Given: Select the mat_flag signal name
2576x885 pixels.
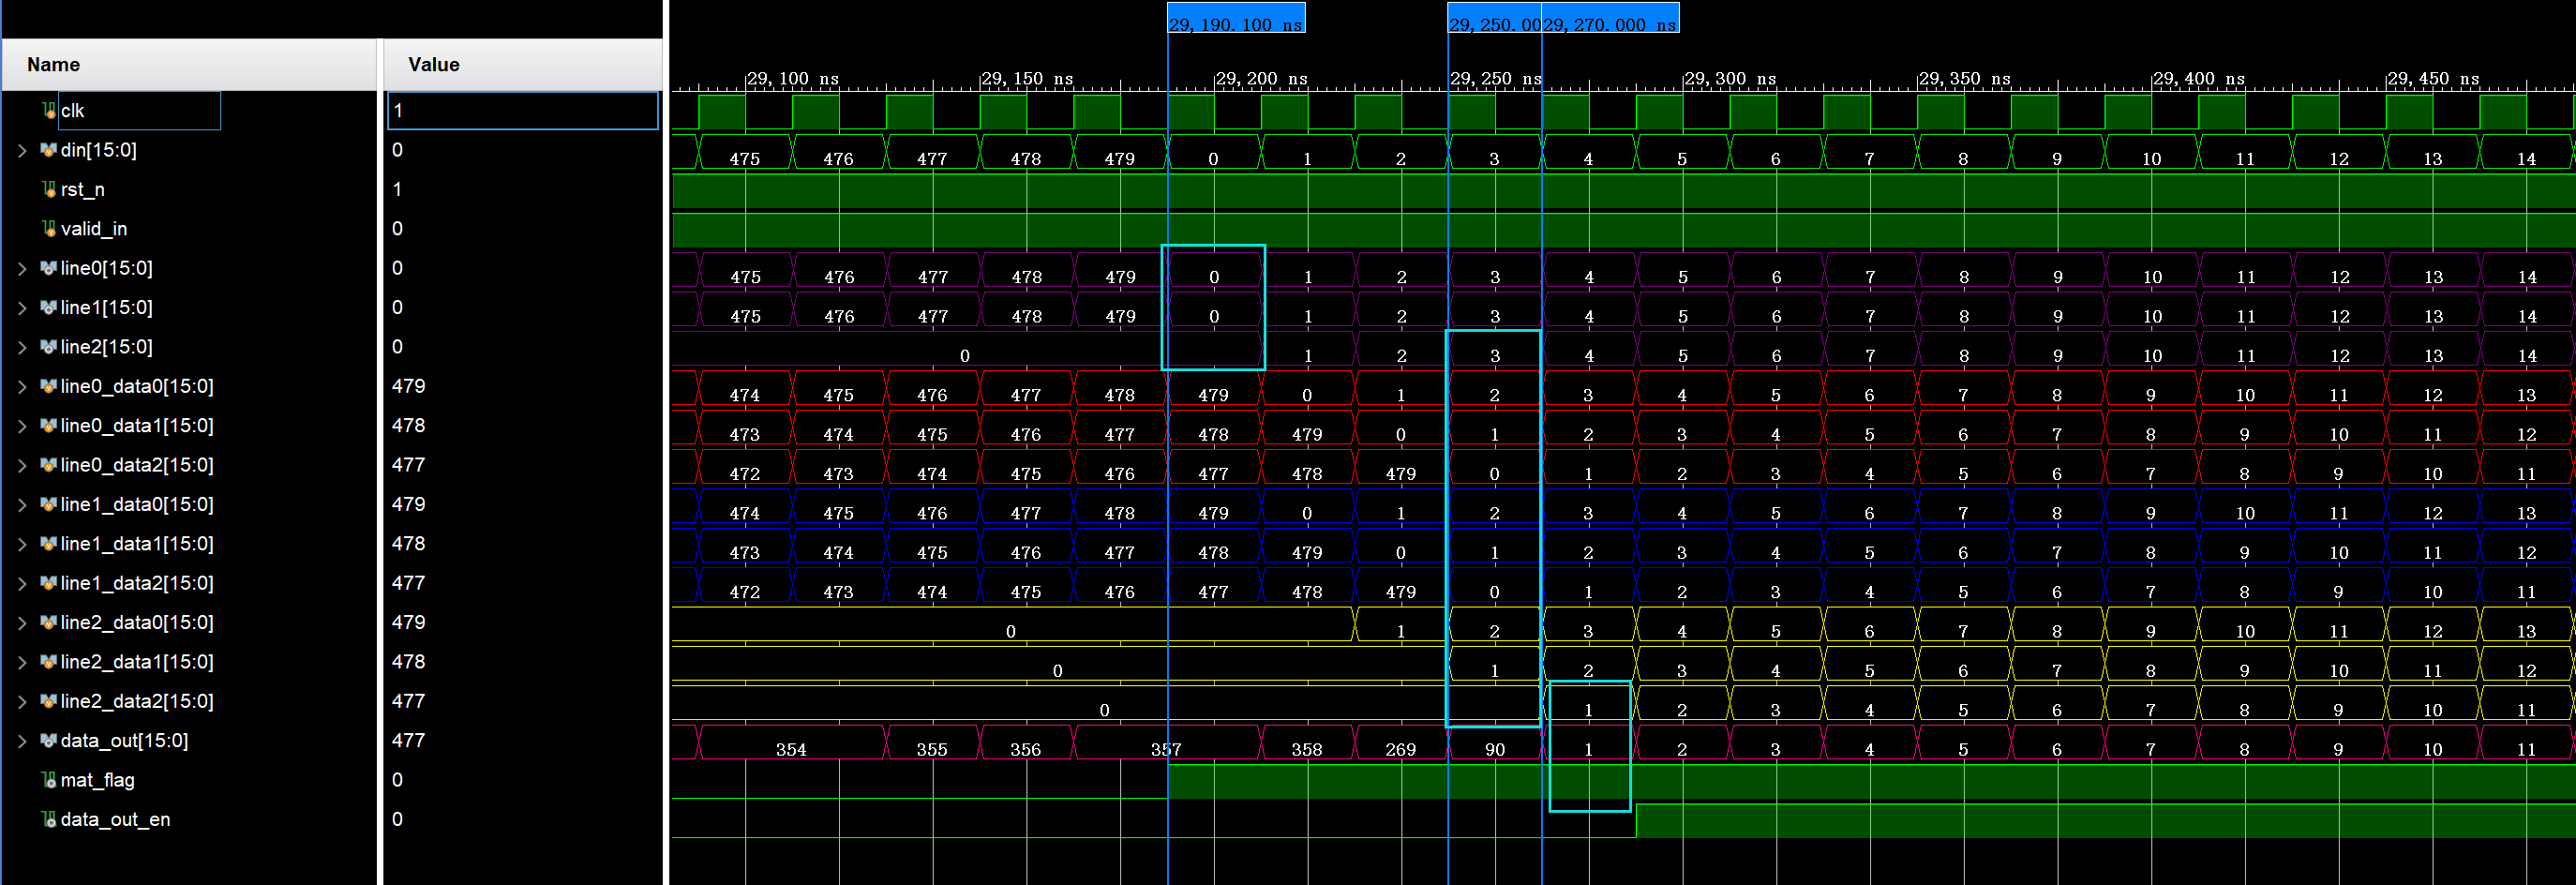Looking at the screenshot, I should tap(98, 780).
